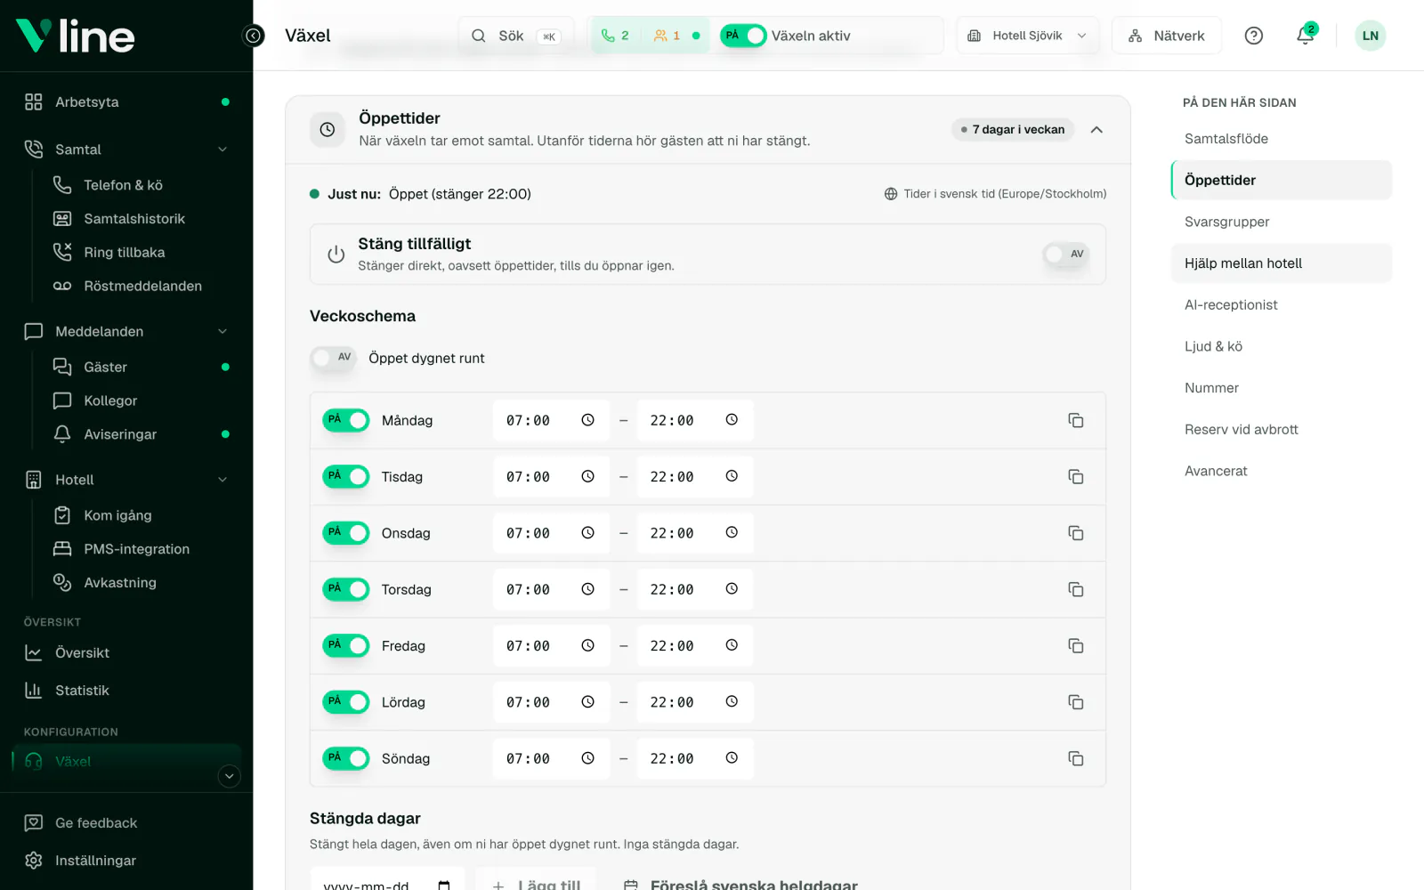The height and width of the screenshot is (890, 1424).
Task: Open clock picker for Måndag start time
Action: pyautogui.click(x=587, y=420)
